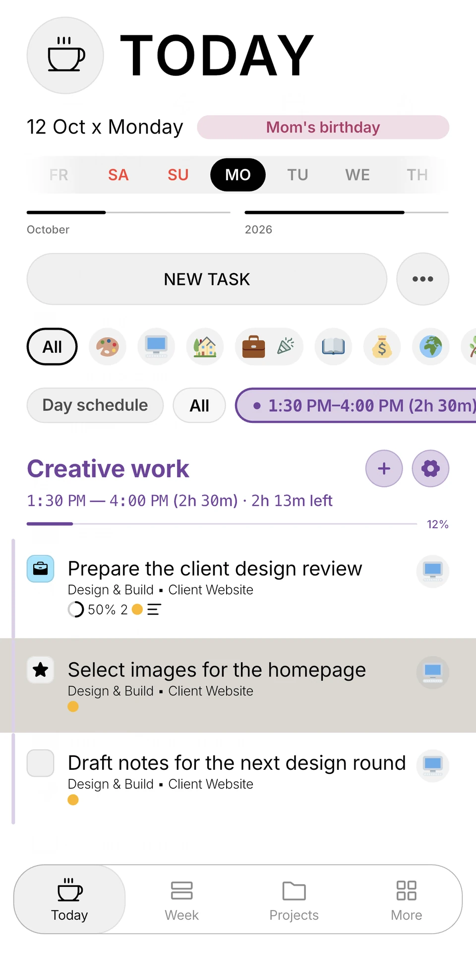Click monitor icon on Select images for the homepage

433,673
